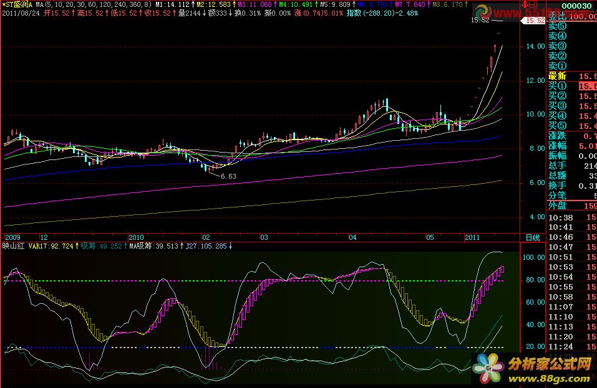597x388 pixels.
Task: Click the 收15.52 close price
Action: [x=158, y=13]
